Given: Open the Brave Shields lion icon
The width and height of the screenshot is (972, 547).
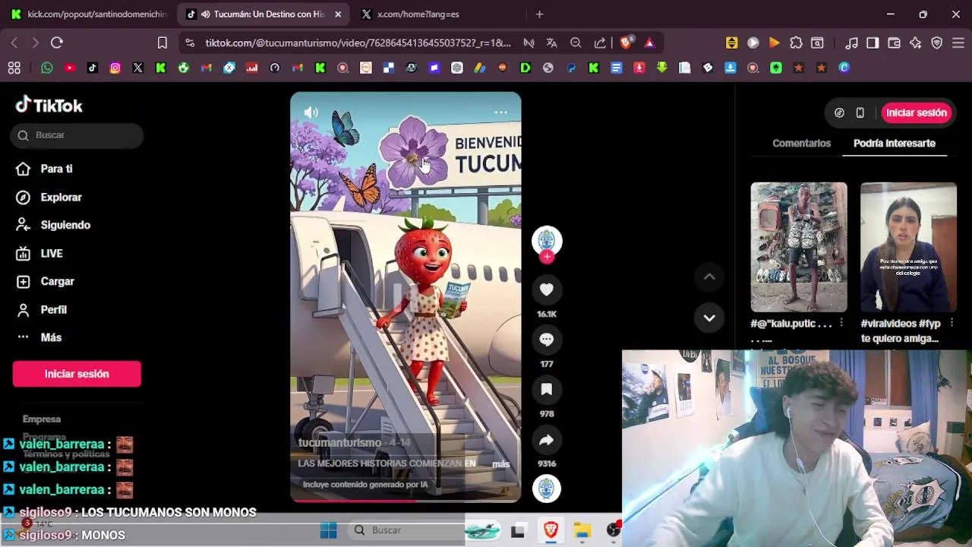Looking at the screenshot, I should point(626,43).
